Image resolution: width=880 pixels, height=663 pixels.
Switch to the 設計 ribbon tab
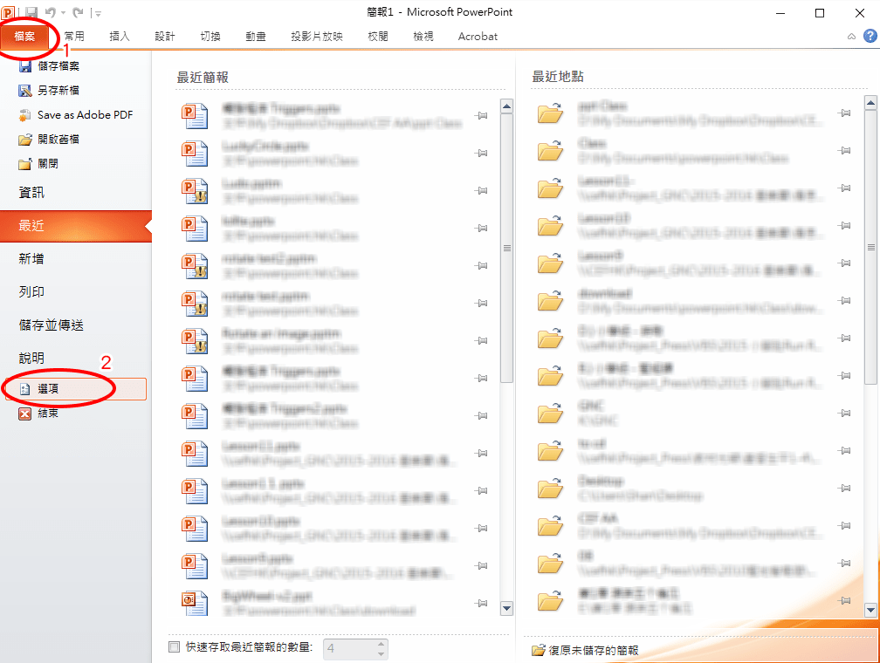(x=165, y=37)
